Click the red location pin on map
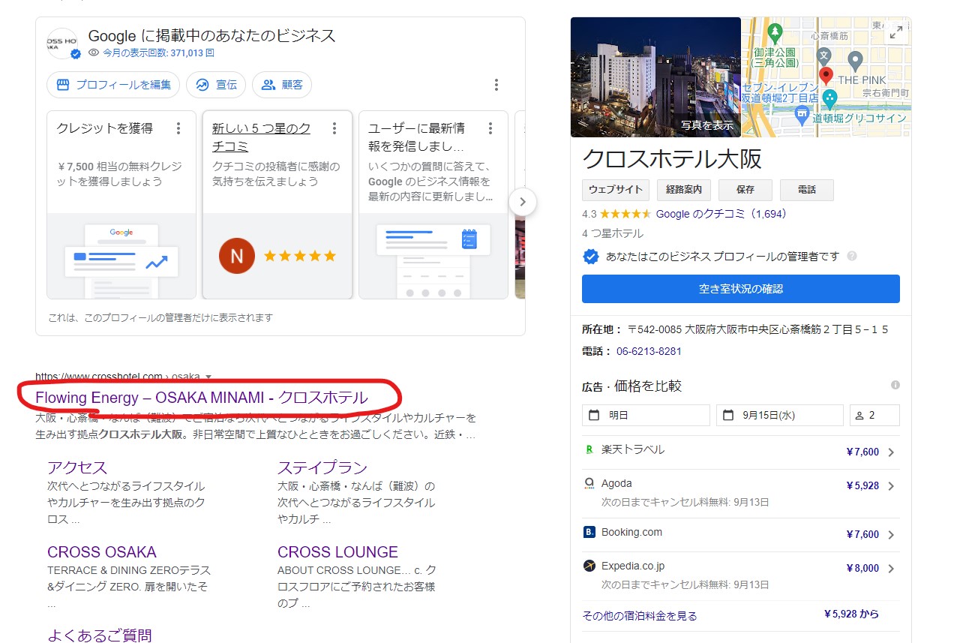This screenshot has width=957, height=643. pos(826,77)
